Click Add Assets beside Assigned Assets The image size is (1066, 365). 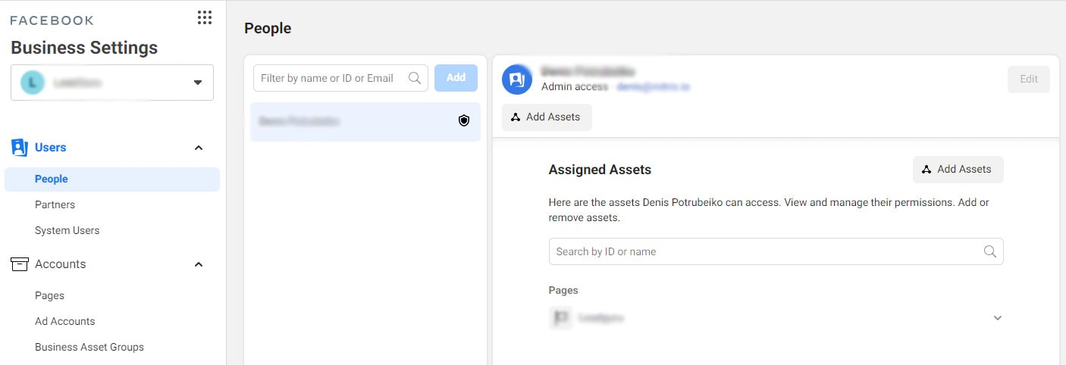tap(958, 170)
